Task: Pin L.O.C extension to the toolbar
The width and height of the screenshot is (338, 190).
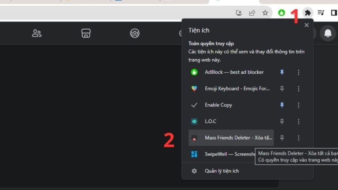Action: [282, 121]
